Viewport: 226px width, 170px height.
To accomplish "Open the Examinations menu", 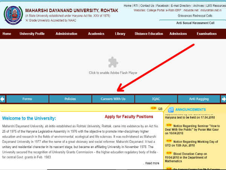I will pos(206,34).
